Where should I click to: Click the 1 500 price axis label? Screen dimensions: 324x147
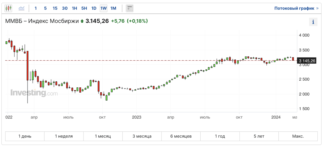tap(304, 109)
